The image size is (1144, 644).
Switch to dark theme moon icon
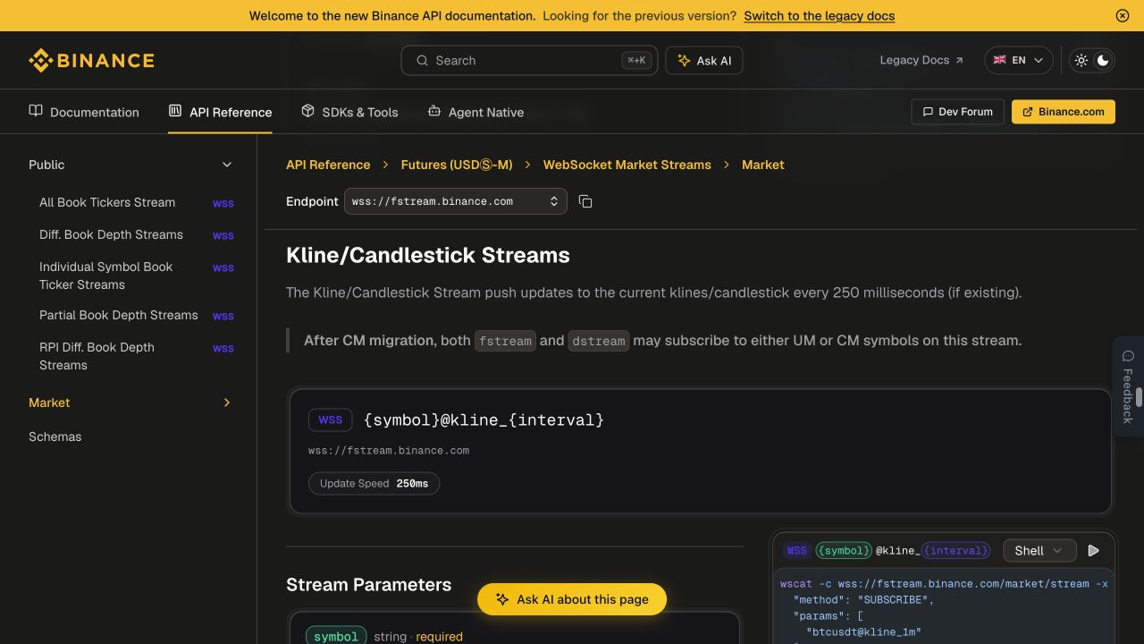pos(1103,60)
